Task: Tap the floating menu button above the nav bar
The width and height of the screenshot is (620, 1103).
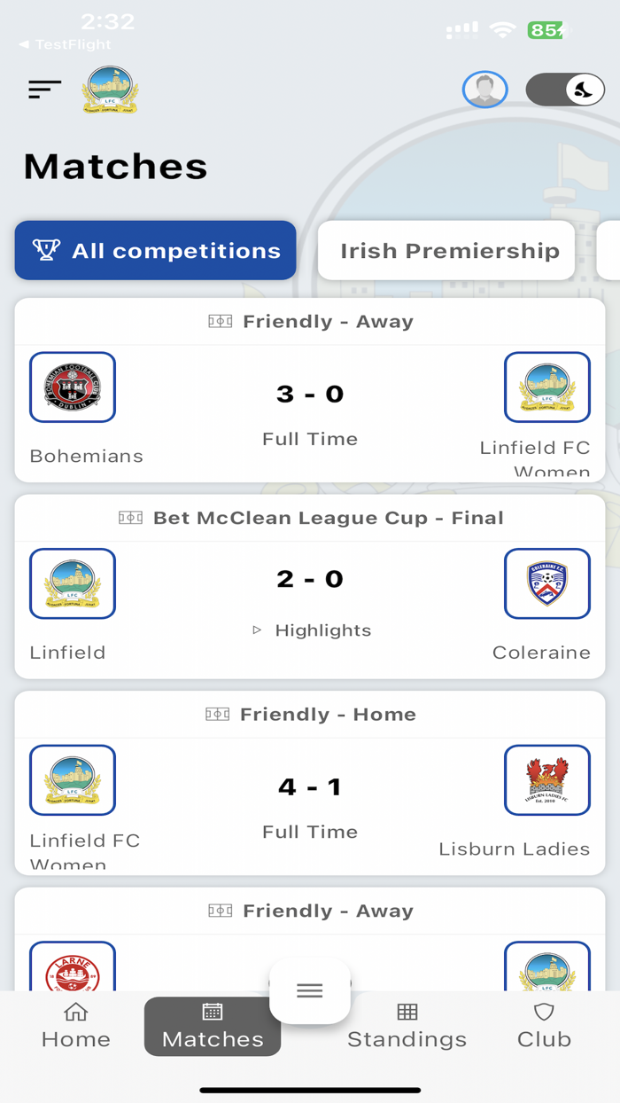Action: click(x=309, y=990)
